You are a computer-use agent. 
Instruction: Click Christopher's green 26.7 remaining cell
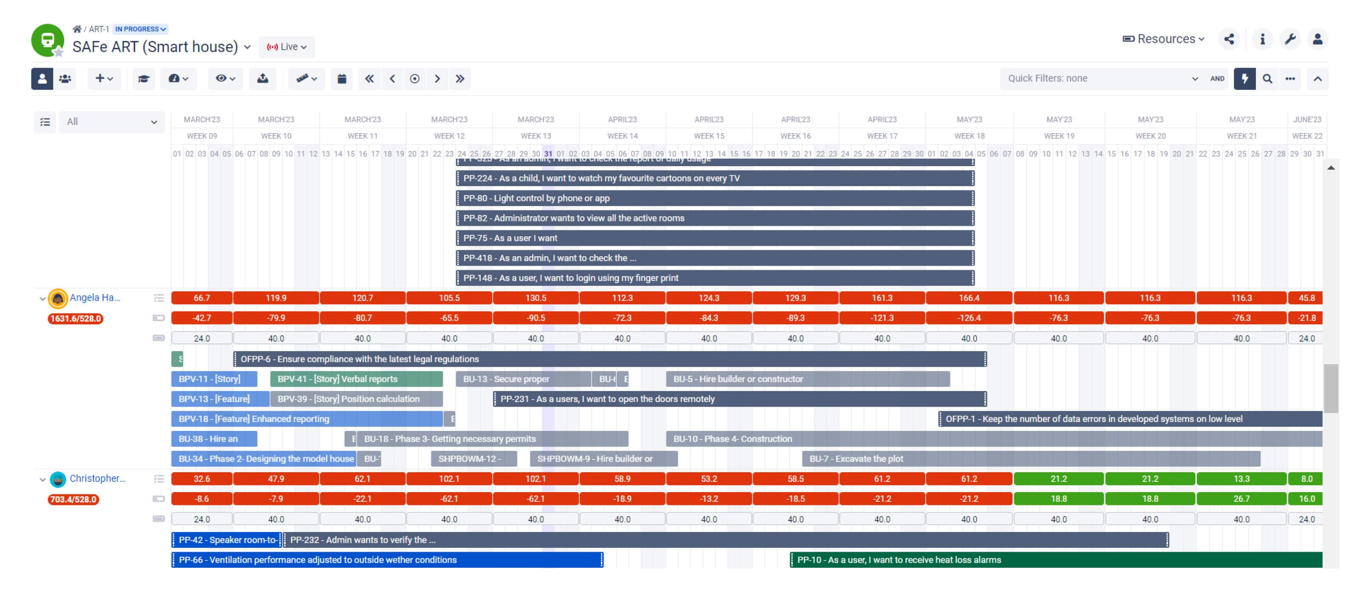point(1241,499)
